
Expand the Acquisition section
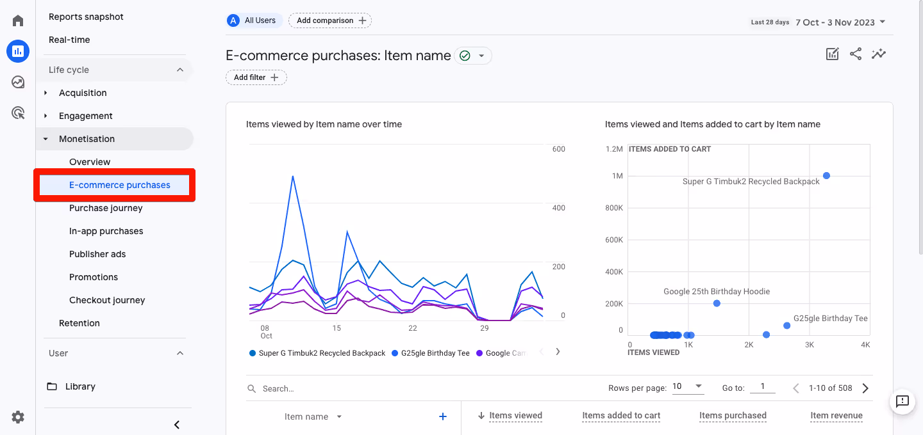(x=83, y=93)
